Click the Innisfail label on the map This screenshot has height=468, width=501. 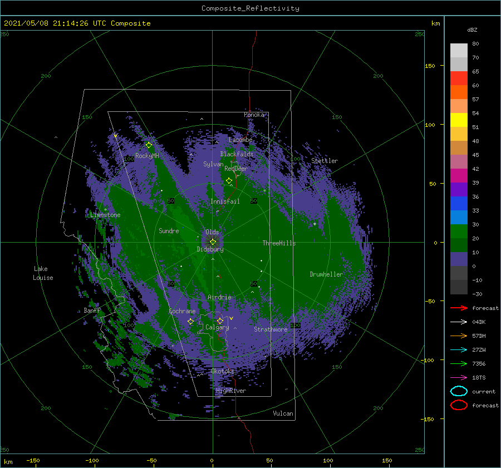coord(225,201)
